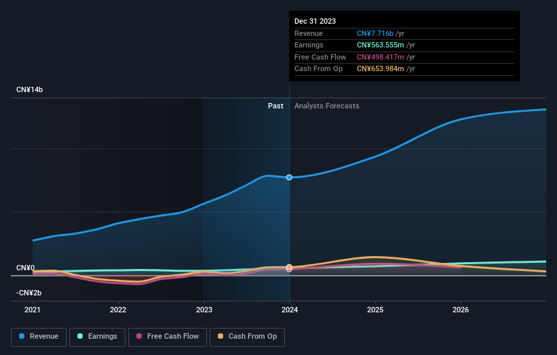The image size is (557, 355).
Task: Click the CN¥14b y-axis label
Action: 29,89
